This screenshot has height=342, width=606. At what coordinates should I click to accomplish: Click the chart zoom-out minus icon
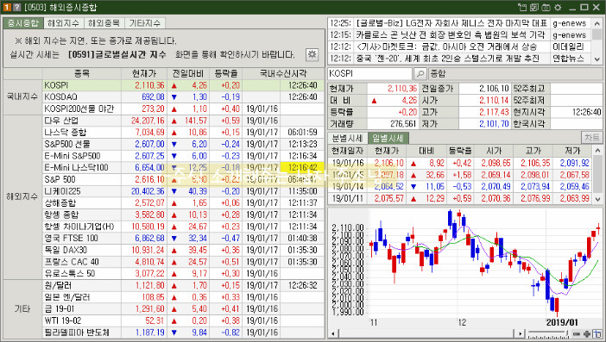[577, 334]
